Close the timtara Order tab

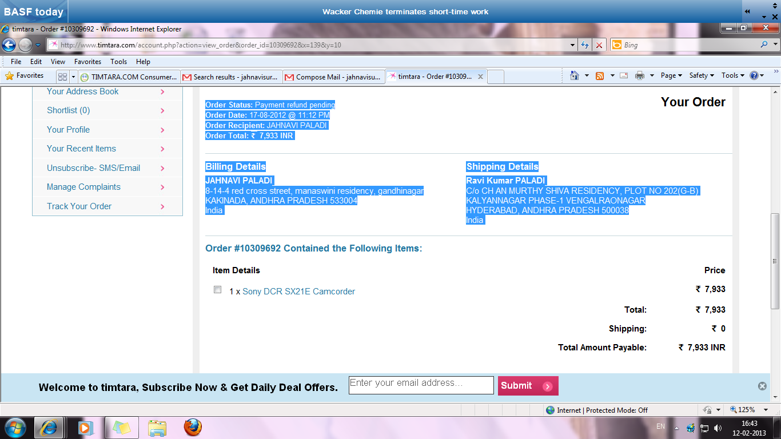point(481,77)
